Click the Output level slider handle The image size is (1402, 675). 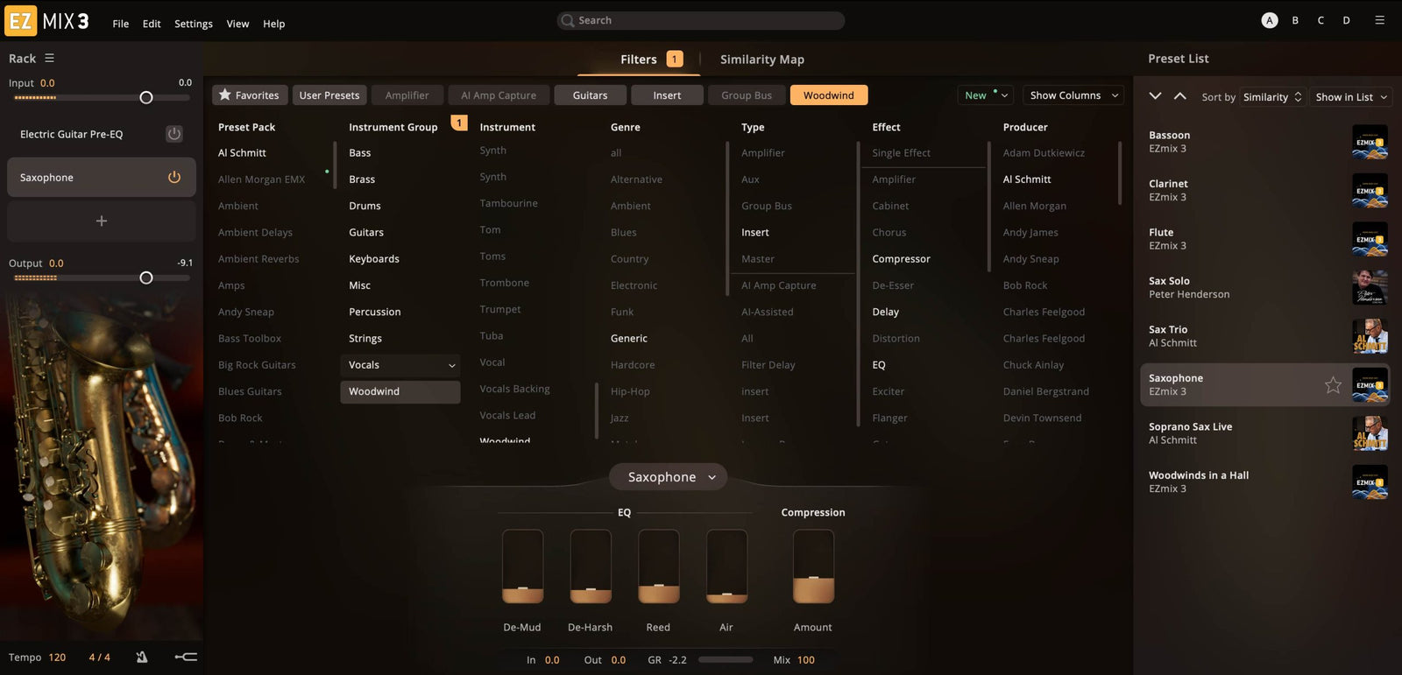pyautogui.click(x=146, y=278)
